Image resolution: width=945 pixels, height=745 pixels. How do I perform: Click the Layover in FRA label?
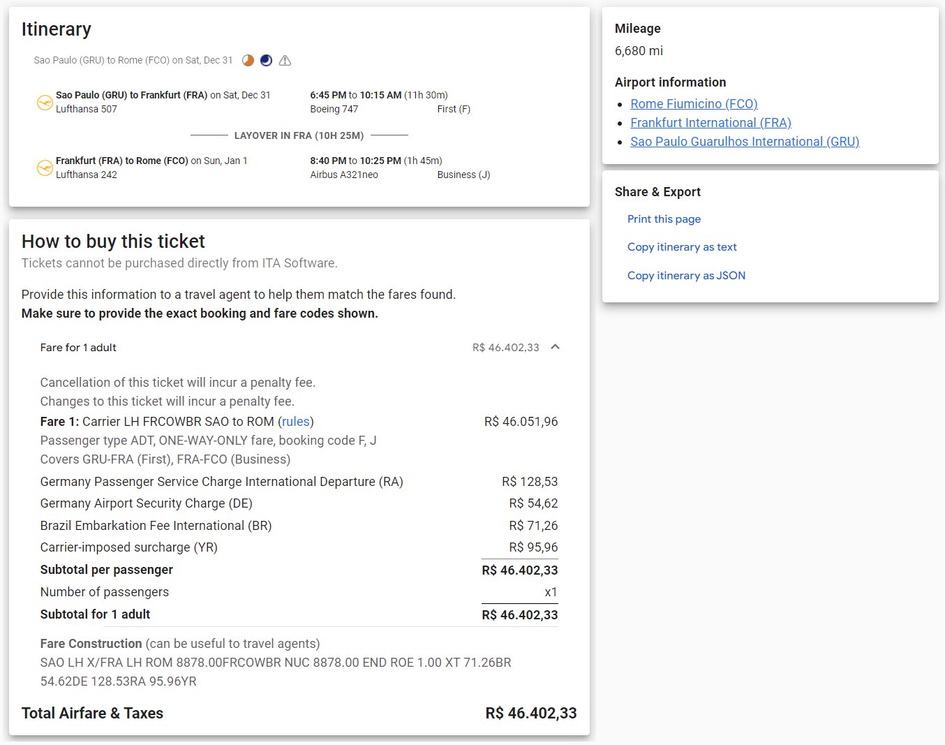[299, 135]
